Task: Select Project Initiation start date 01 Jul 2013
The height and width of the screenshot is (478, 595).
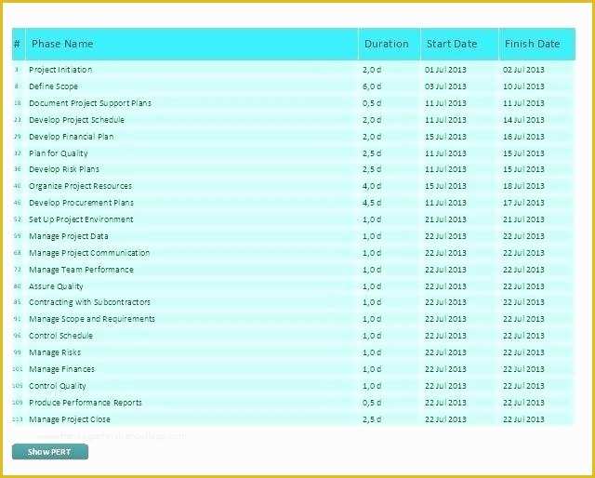Action: pyautogui.click(x=445, y=70)
